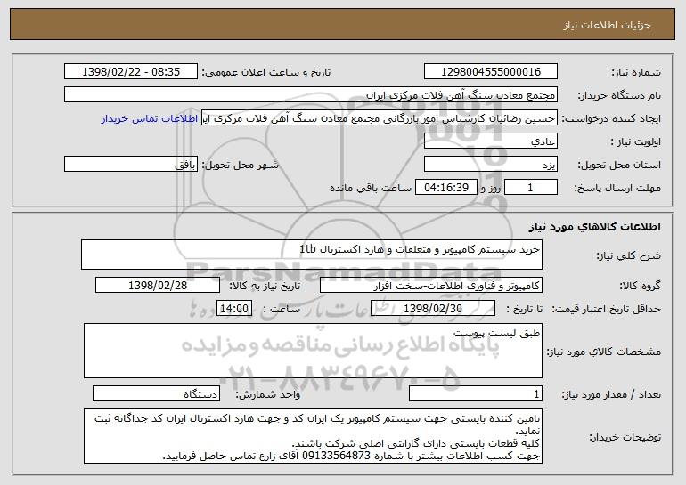Click the تعداد / مقدار مورد نیاز field

tap(476, 393)
